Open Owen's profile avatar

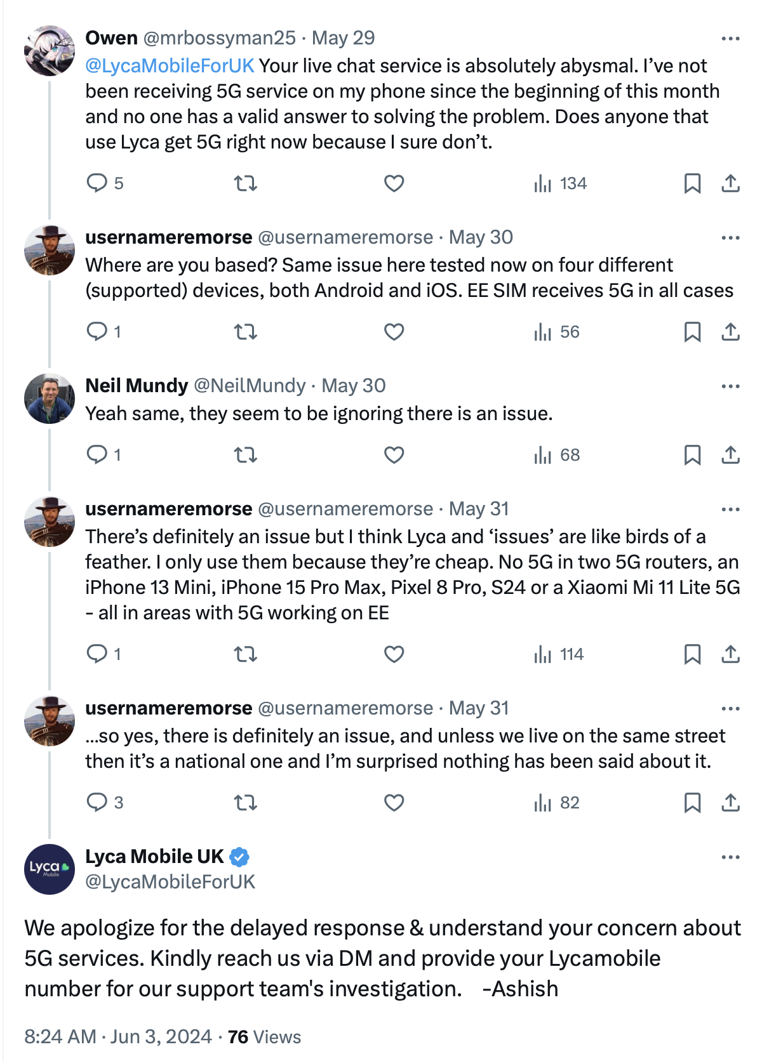50,51
